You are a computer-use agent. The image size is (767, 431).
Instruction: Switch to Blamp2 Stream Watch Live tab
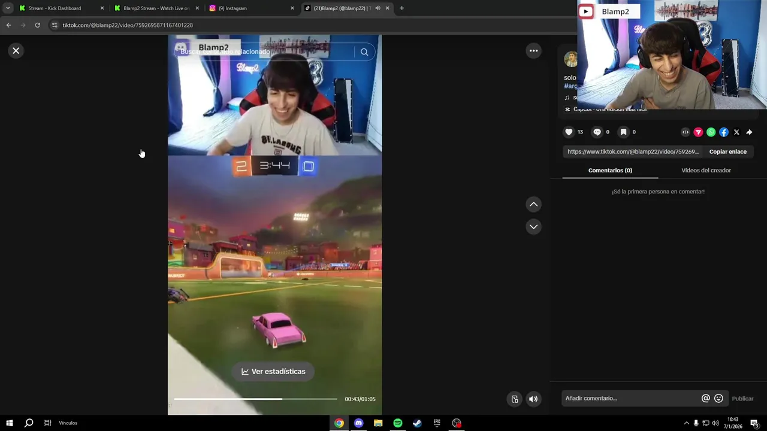[156, 8]
